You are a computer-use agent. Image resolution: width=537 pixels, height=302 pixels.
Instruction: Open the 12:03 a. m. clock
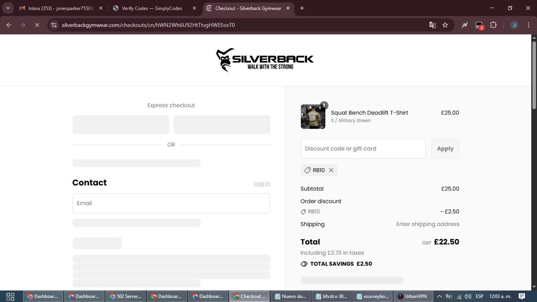(x=500, y=297)
